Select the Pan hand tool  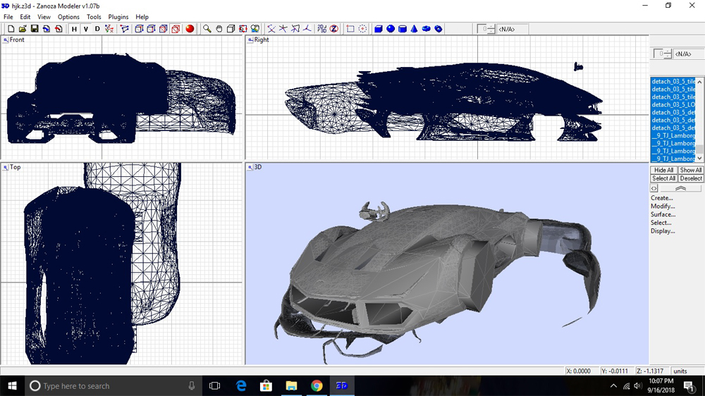tap(219, 29)
